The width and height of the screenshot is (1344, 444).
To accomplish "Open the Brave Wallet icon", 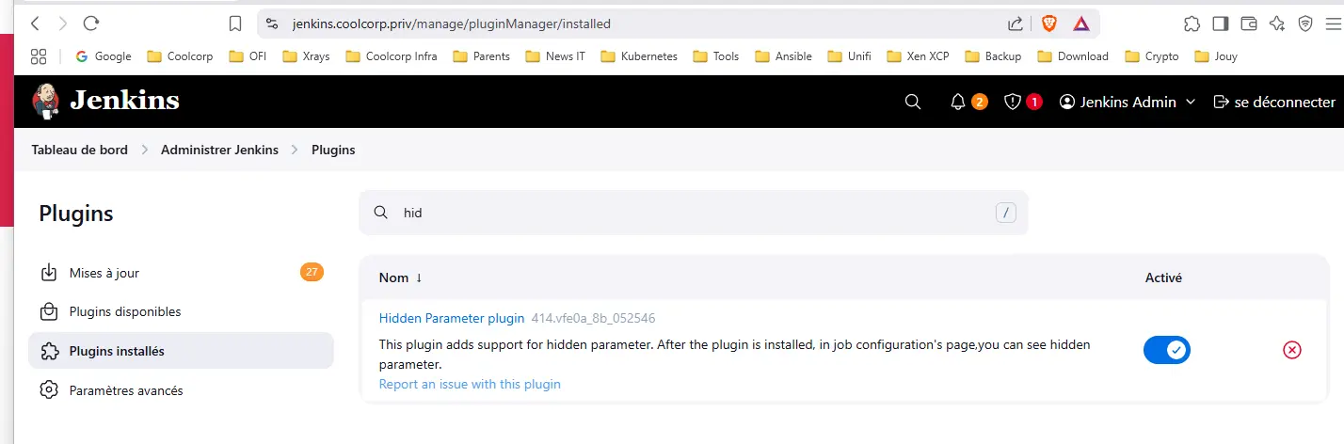I will pyautogui.click(x=1249, y=24).
